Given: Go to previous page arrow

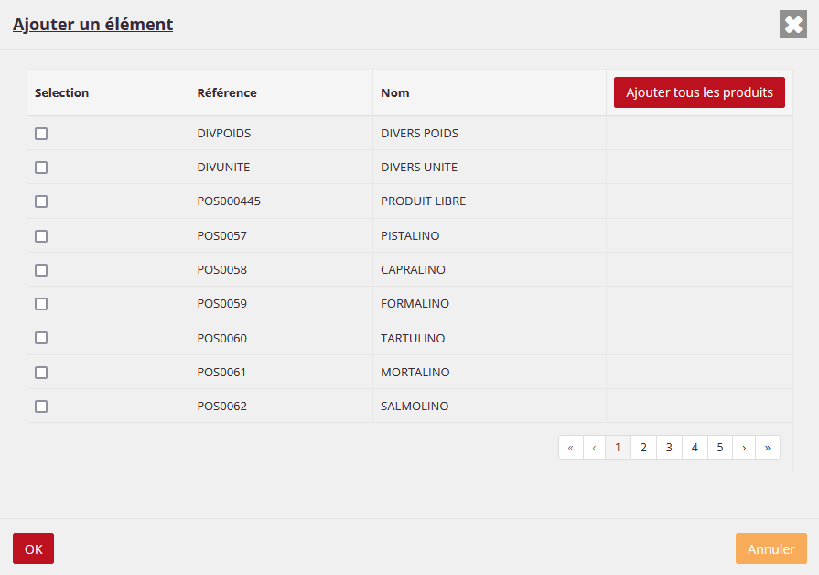Looking at the screenshot, I should coord(595,448).
